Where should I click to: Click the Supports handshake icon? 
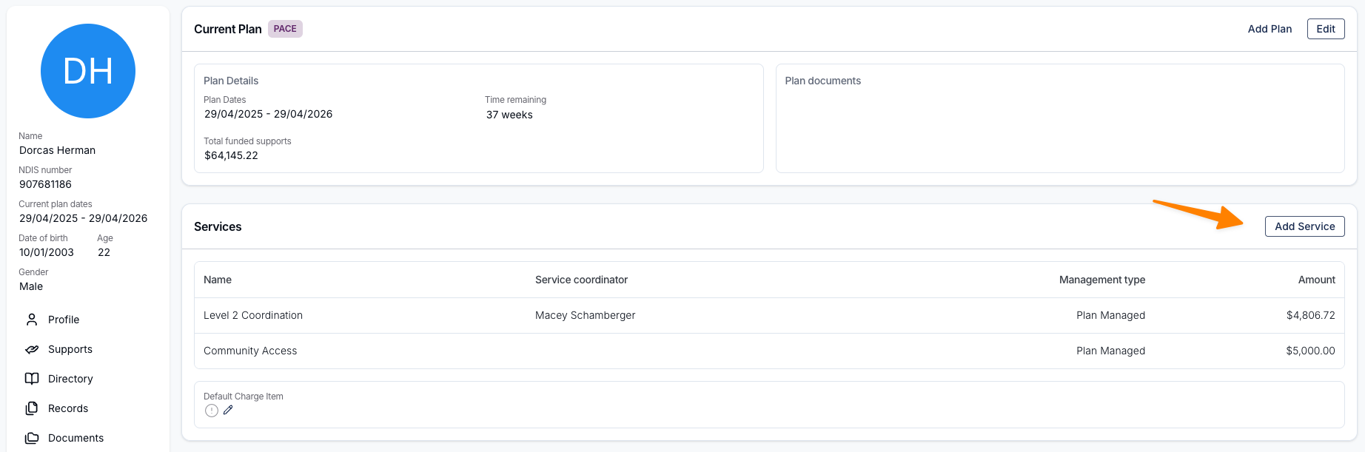pos(32,349)
